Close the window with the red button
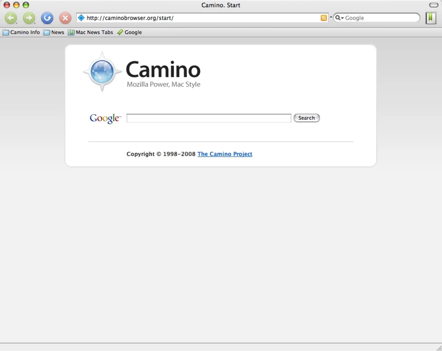This screenshot has width=442, height=351. pyautogui.click(x=7, y=5)
